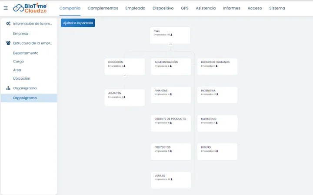Click the gears icon beside Información de la empresa

coord(8,23)
